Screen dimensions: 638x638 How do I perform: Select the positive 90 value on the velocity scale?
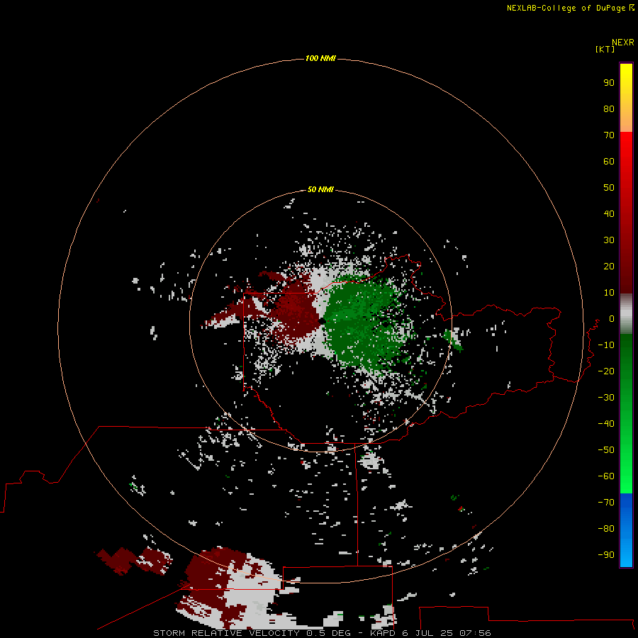(x=609, y=83)
